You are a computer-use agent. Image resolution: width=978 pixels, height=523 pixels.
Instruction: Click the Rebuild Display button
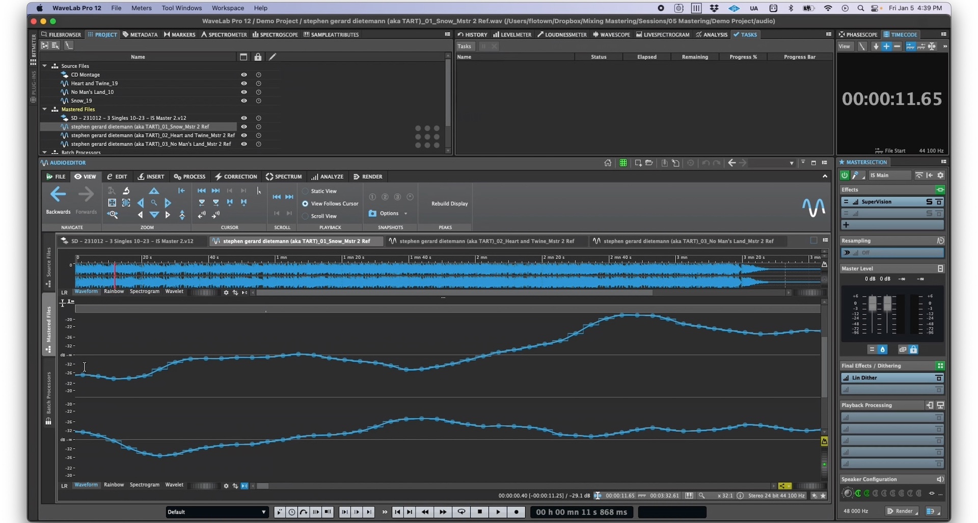tap(449, 204)
